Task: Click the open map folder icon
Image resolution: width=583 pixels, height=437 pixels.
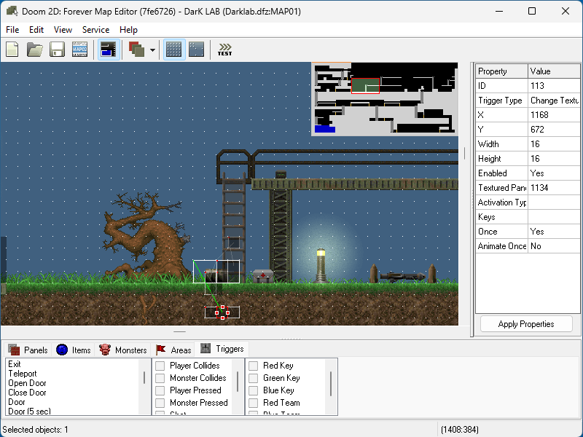Action: 34,50
